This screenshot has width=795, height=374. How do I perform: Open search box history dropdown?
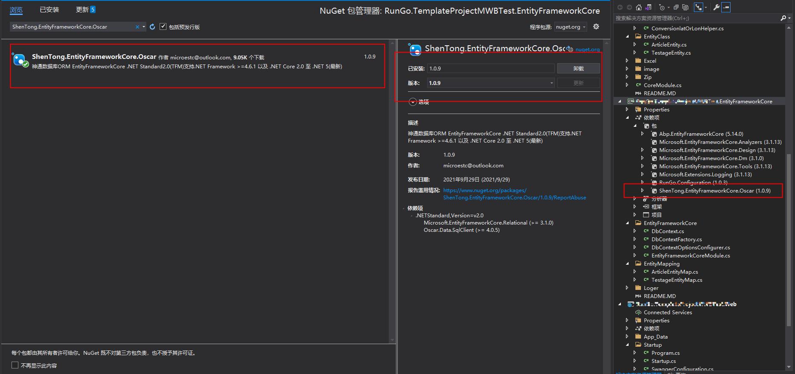point(144,26)
